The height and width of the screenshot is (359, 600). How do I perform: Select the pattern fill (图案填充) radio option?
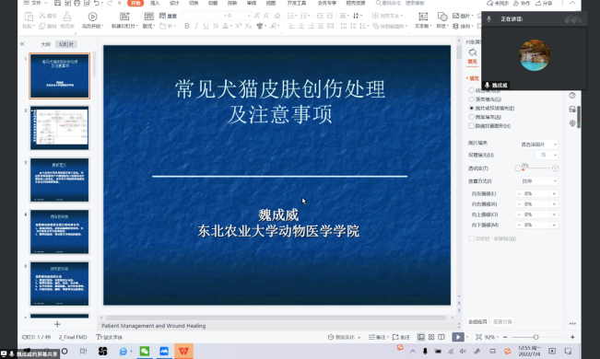click(472, 117)
